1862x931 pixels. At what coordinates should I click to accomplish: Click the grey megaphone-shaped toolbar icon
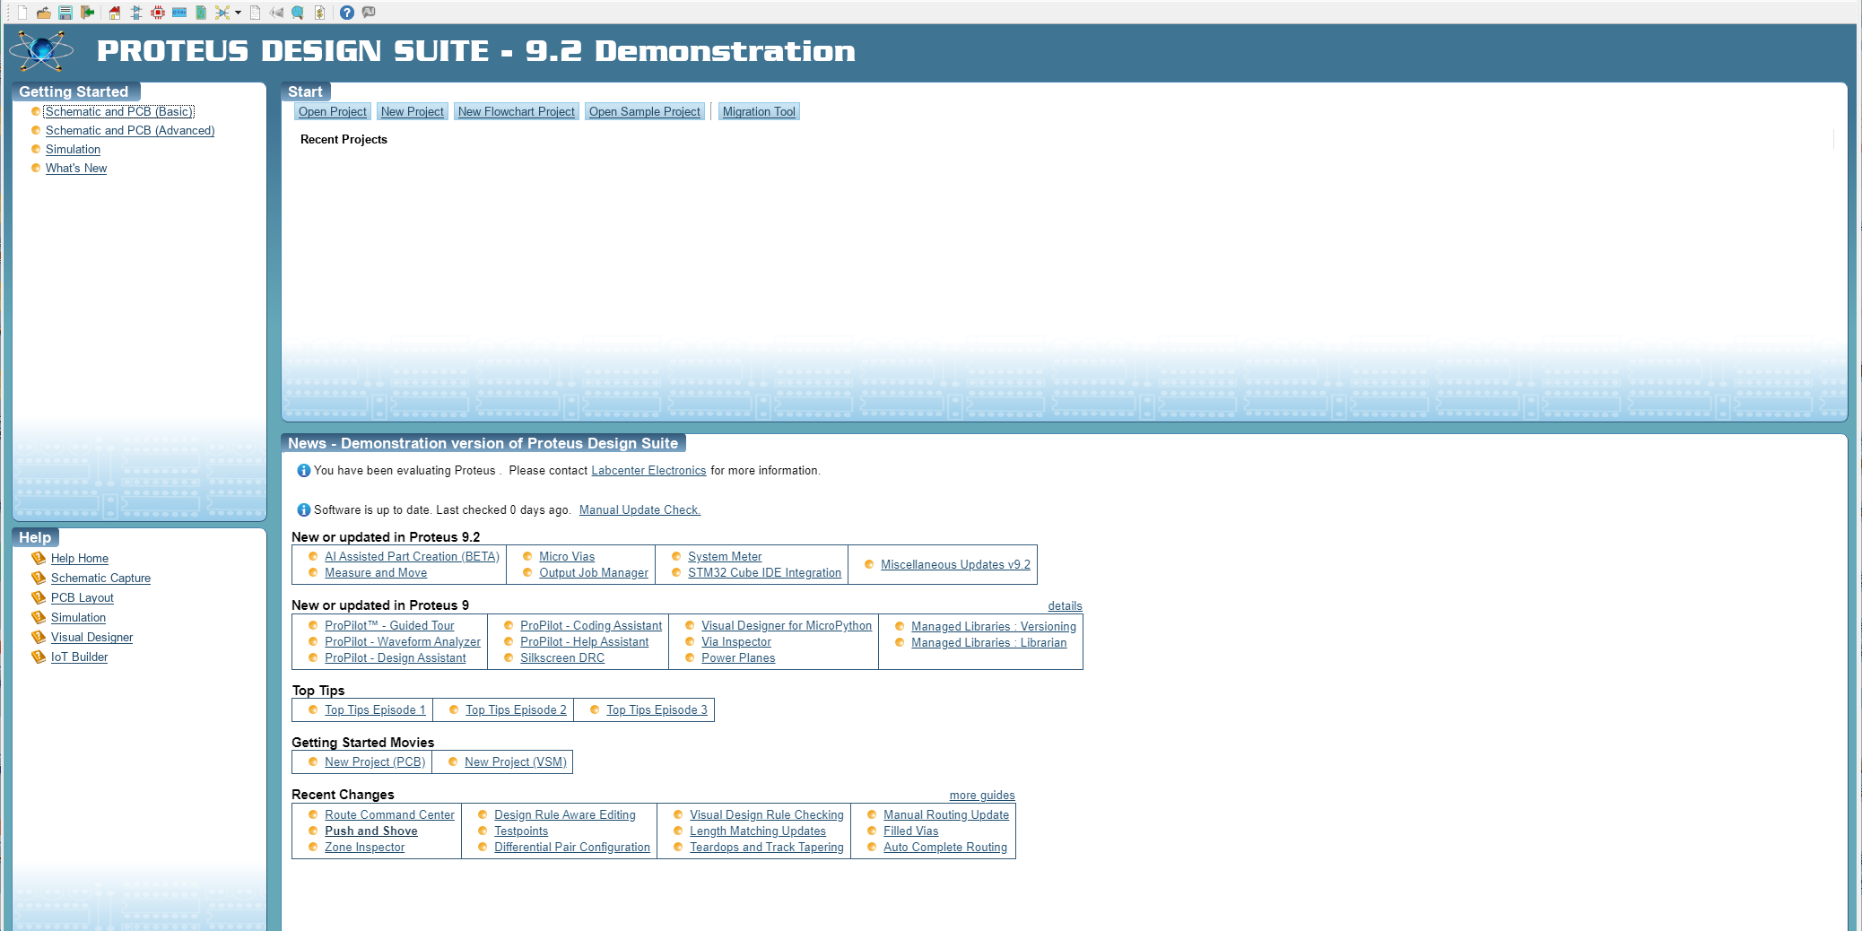tap(276, 13)
